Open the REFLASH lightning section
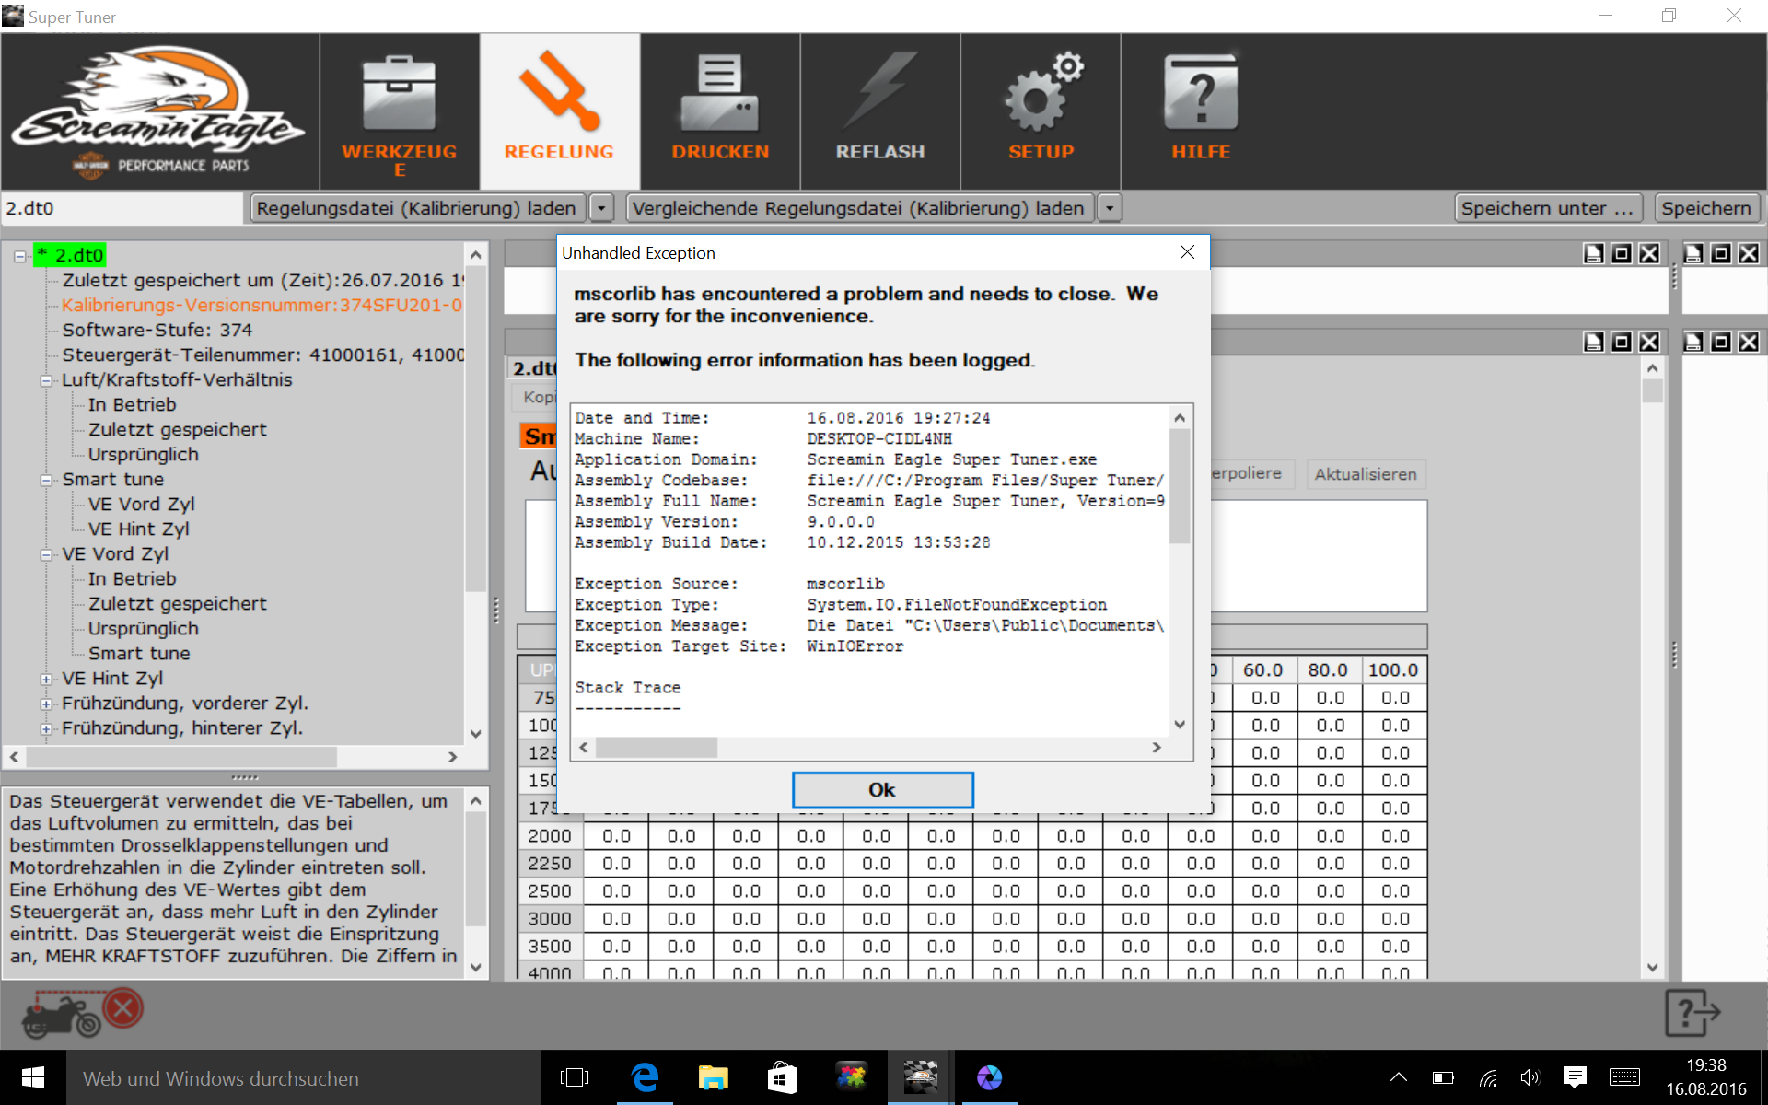Image resolution: width=1768 pixels, height=1105 pixels. [x=879, y=112]
